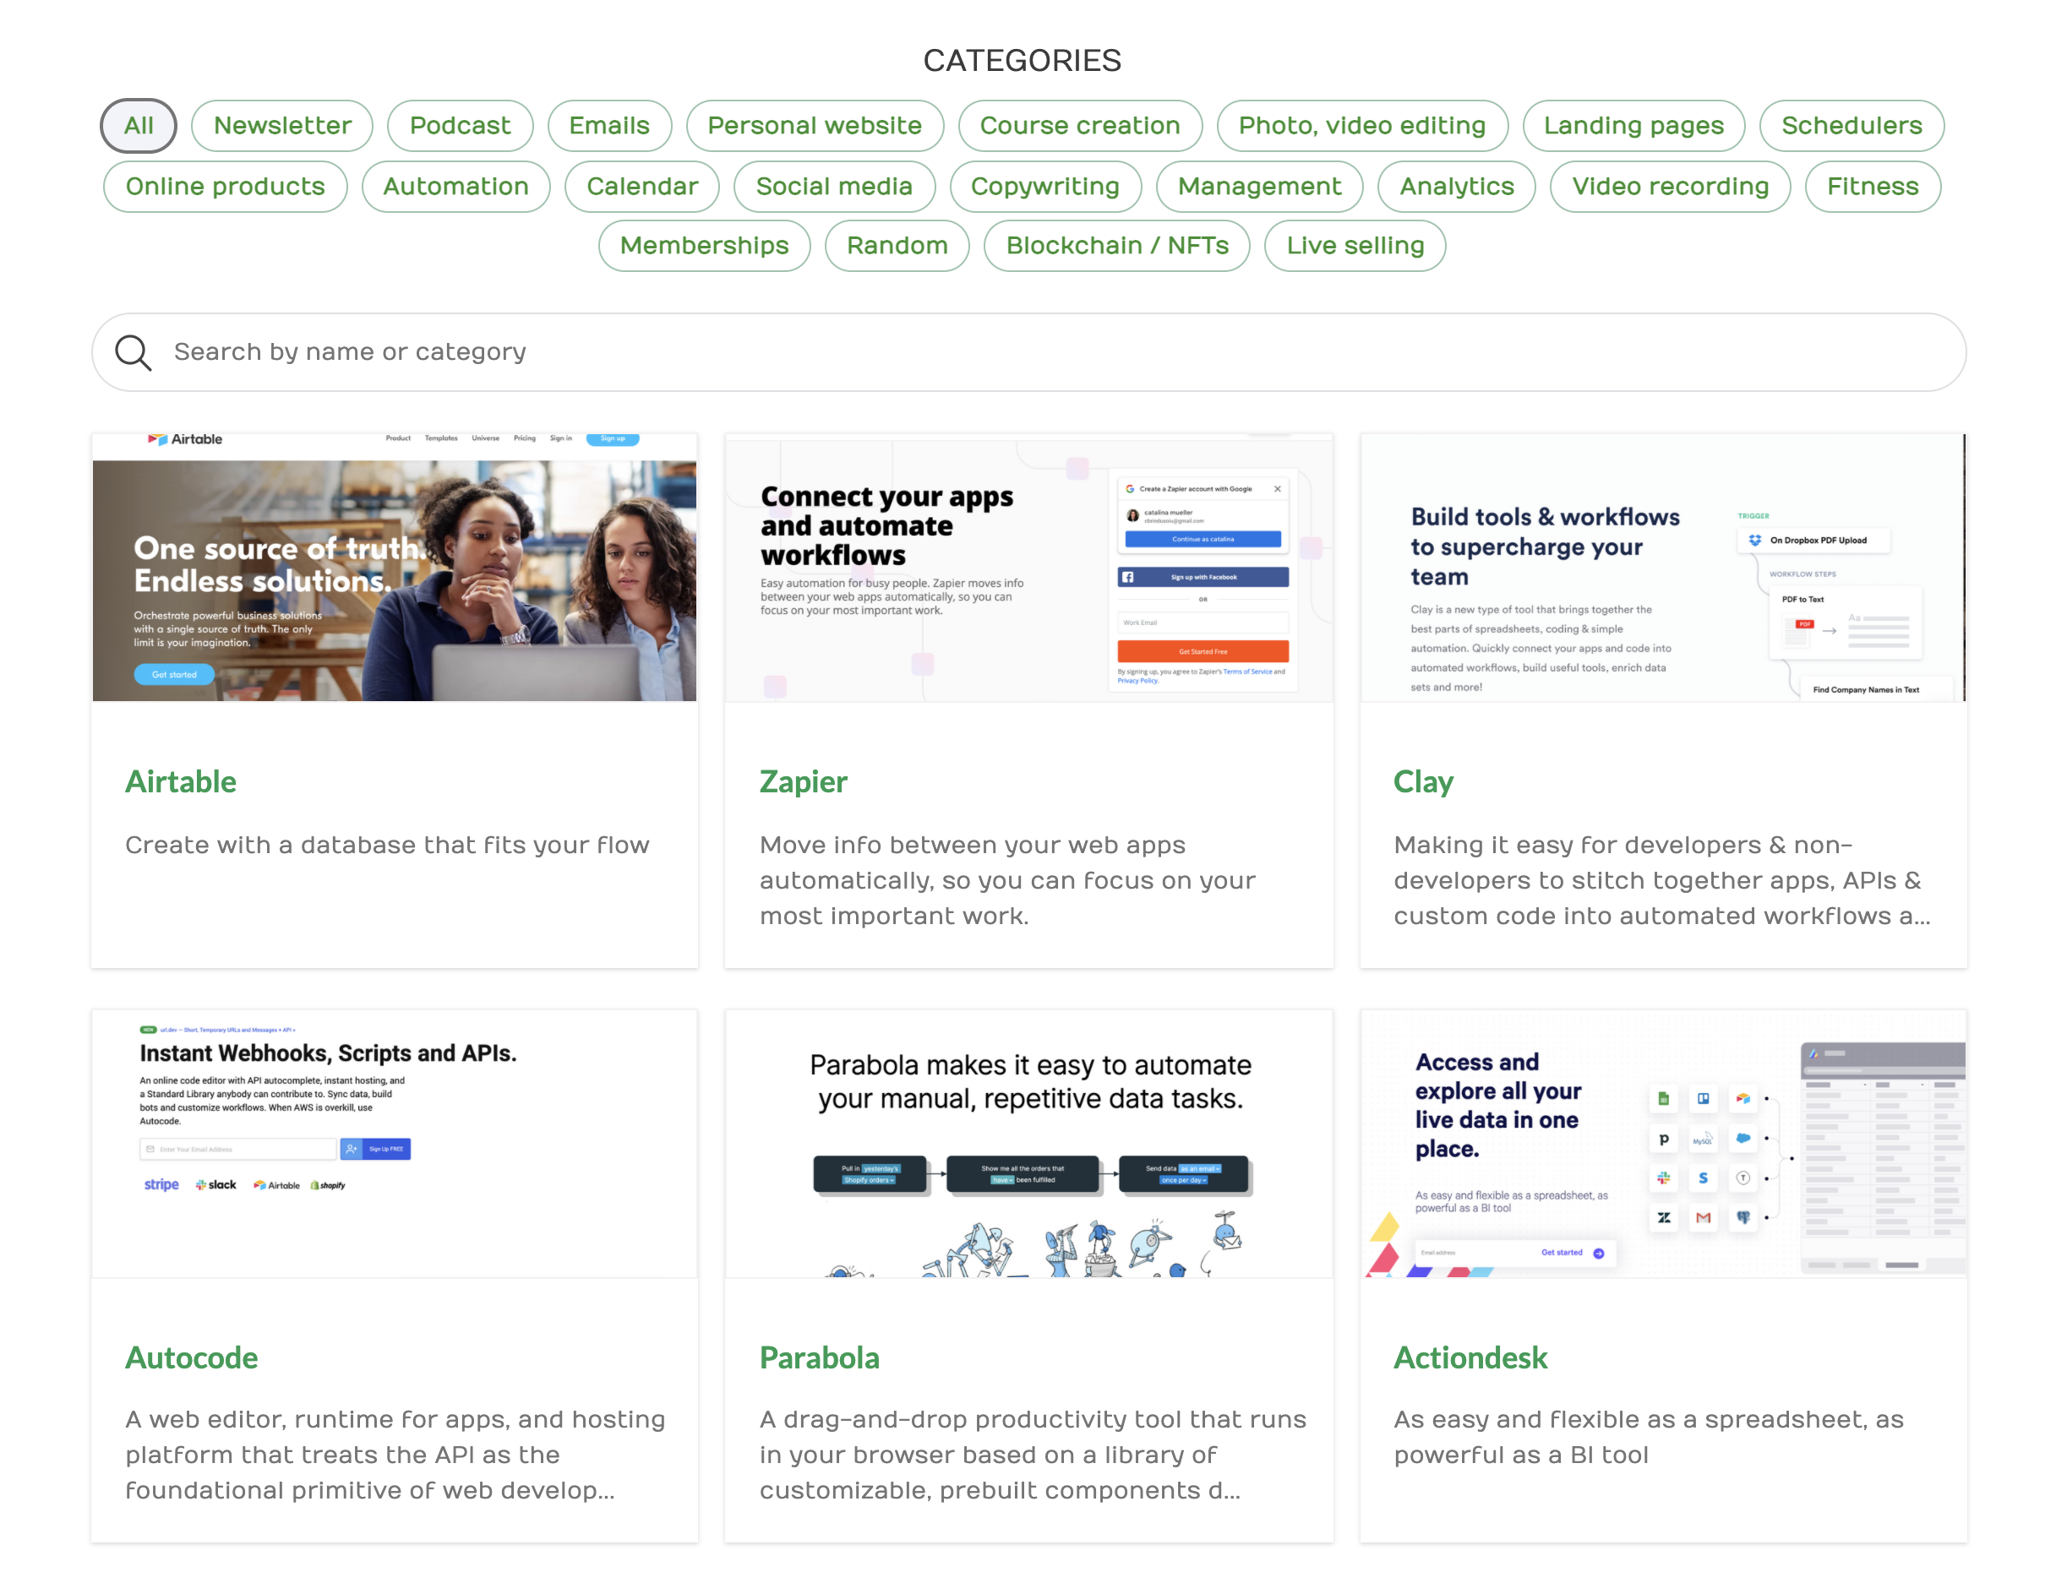This screenshot has width=2067, height=1583.
Task: Select Photo, video editing category
Action: click(x=1361, y=125)
